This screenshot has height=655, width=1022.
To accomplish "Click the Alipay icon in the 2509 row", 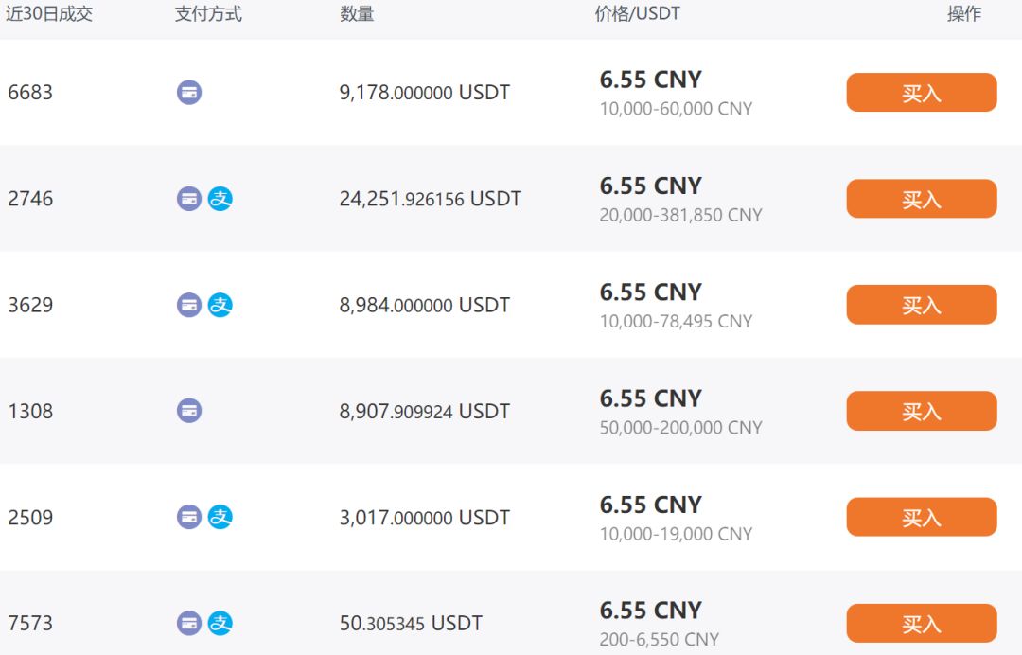I will coord(220,517).
